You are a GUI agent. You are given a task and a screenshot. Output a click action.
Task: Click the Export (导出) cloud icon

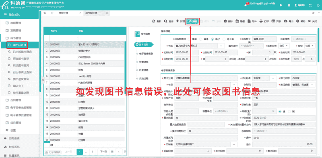pos(285,21)
